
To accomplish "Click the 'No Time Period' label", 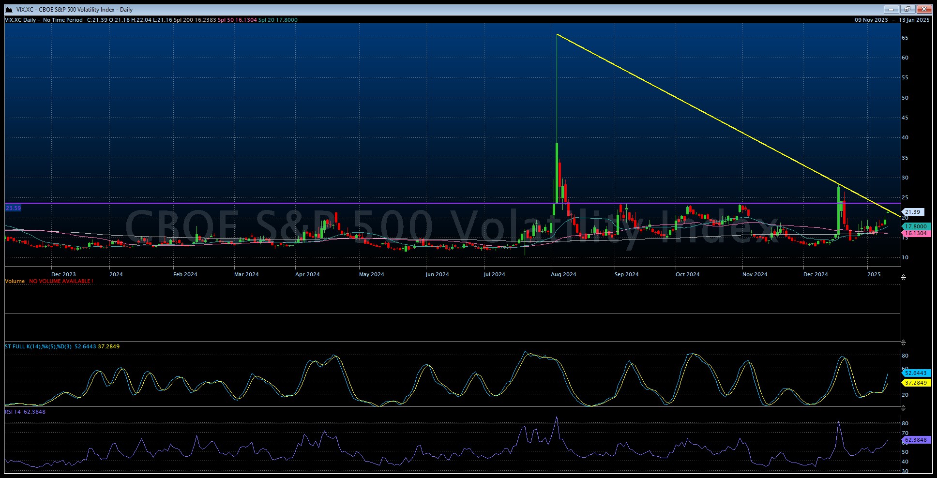I will pyautogui.click(x=63, y=20).
